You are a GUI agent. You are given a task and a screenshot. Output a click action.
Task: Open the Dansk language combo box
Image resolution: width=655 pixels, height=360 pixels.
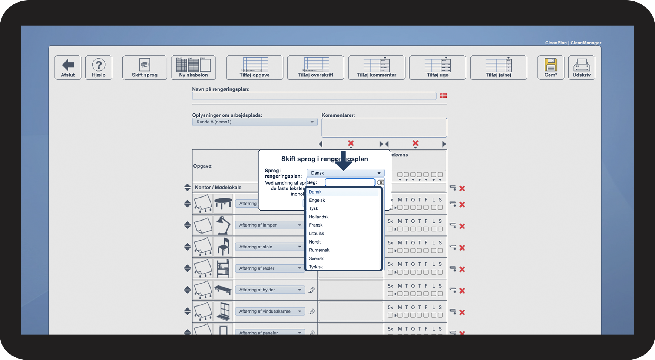tap(345, 173)
